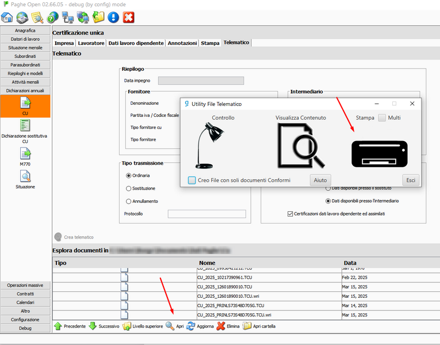Click the Protocollo input field
440x345 pixels.
206,214
